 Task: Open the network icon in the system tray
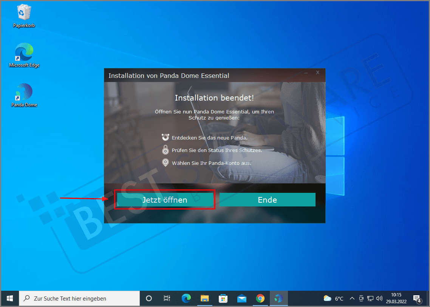click(x=370, y=298)
